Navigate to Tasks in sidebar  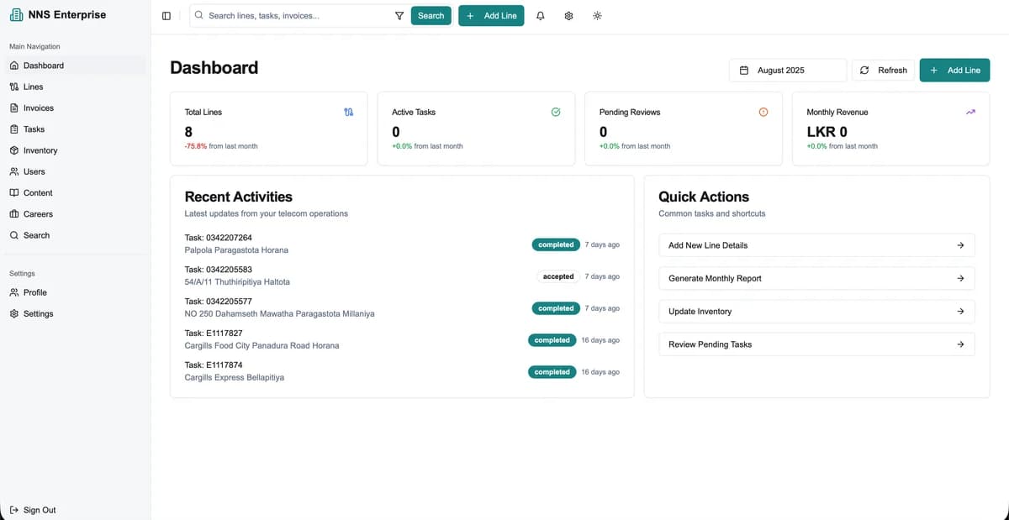point(74,129)
